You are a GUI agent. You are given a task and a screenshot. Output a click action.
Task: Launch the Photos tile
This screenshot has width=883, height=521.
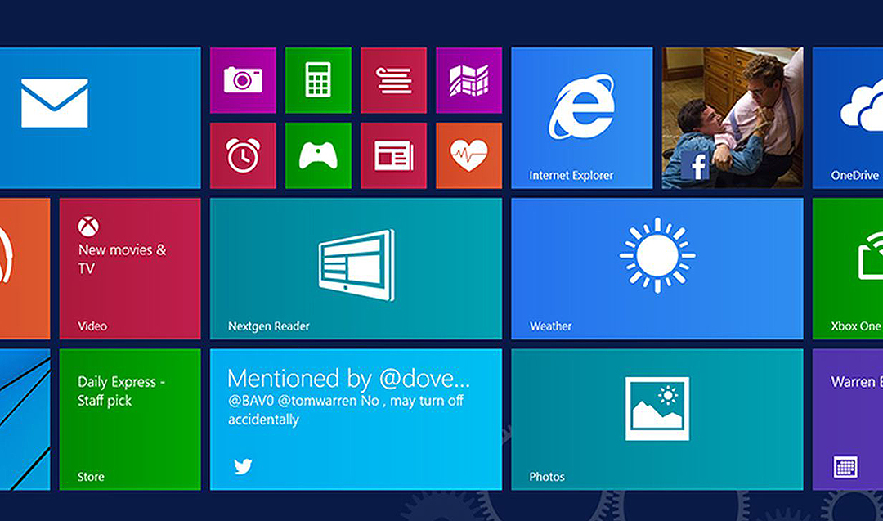(x=657, y=420)
